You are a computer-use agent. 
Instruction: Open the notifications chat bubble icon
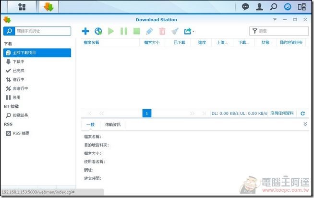coord(245,7)
